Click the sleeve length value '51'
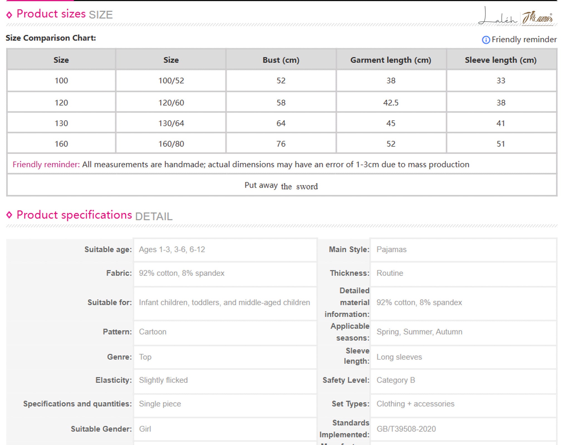Viewport: 570px width, 445px height. click(x=501, y=144)
